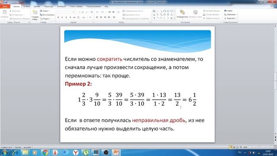The width and height of the screenshot is (277, 156).
Task: Click the increase font size icon
Action: (x=83, y=12)
